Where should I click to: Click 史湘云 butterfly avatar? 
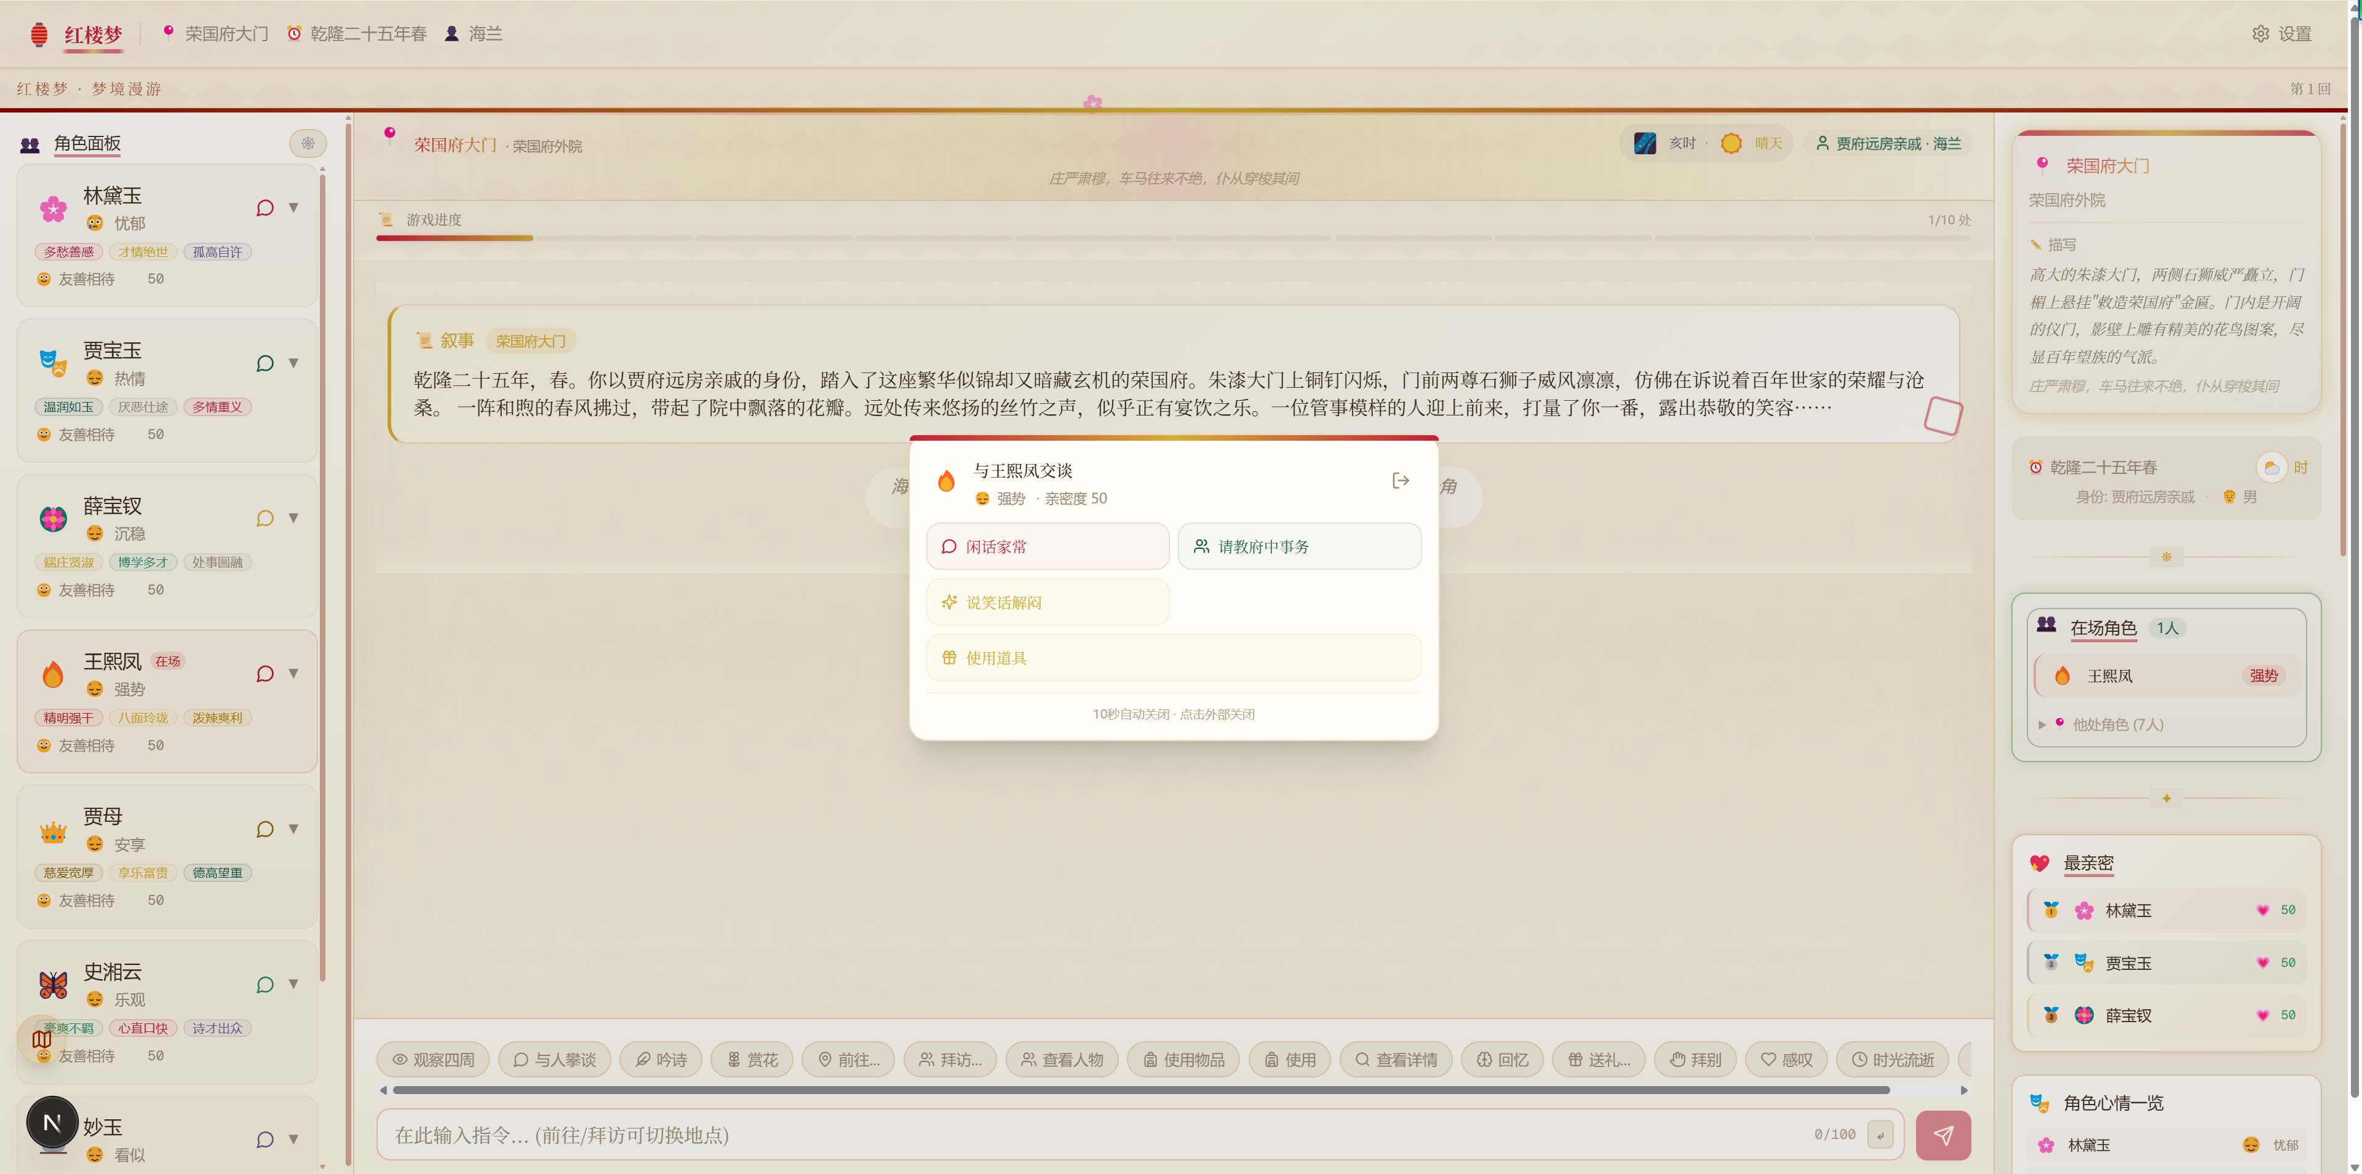point(53,985)
